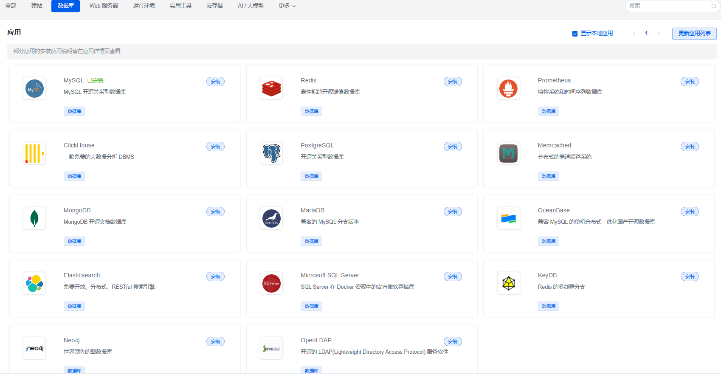Click the 已安装 label beside MySQL

[96, 80]
